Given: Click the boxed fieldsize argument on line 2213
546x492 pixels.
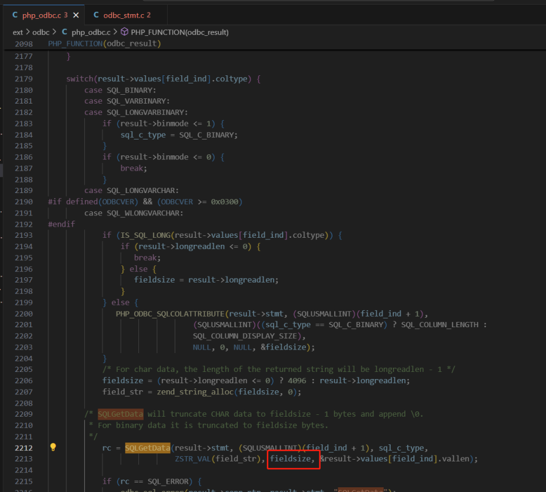Looking at the screenshot, I should (x=293, y=458).
